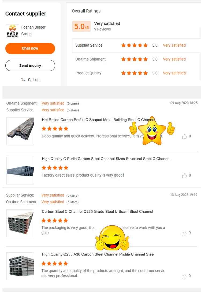201x294 pixels.
Task: Like the Hot Rolled Carbon Profile review
Action: [x=184, y=136]
